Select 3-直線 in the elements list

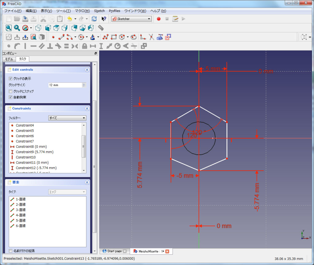(21, 210)
